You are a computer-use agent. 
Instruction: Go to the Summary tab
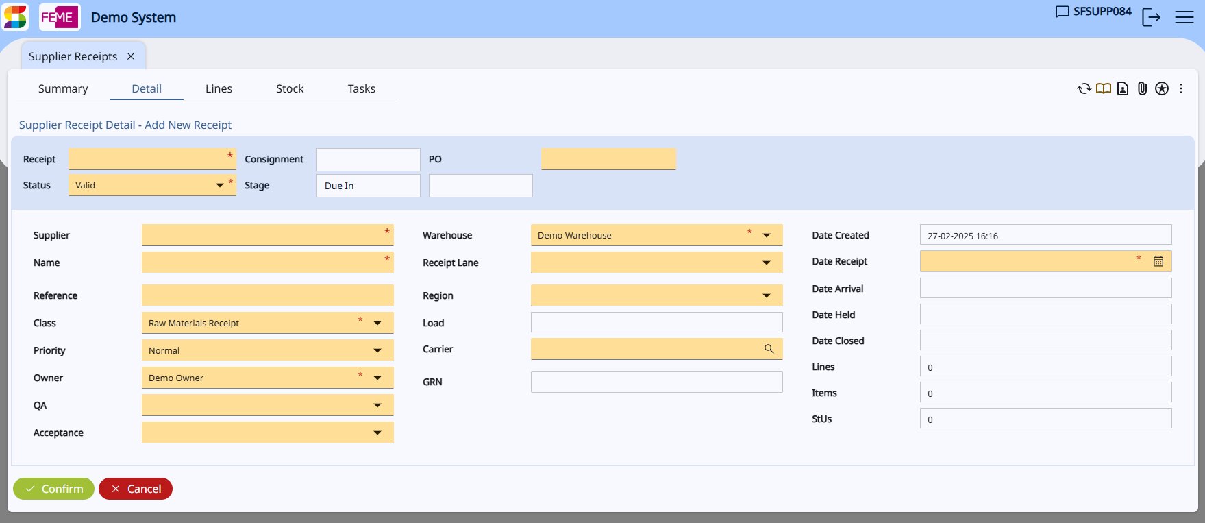[63, 88]
